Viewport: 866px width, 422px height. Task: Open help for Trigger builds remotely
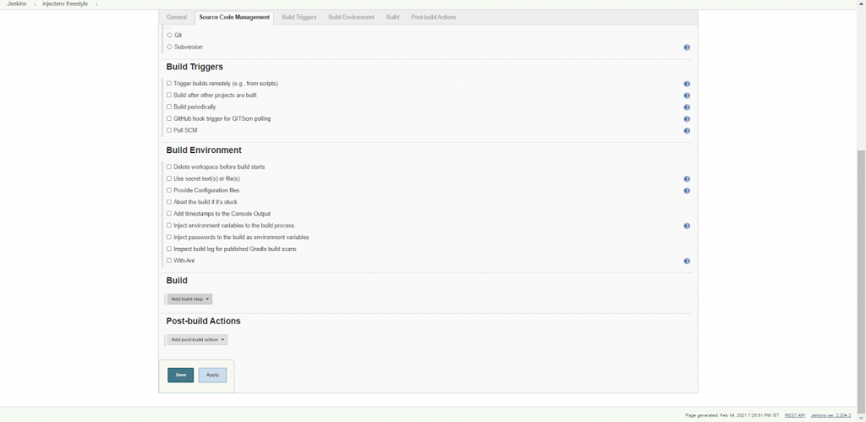tap(687, 84)
